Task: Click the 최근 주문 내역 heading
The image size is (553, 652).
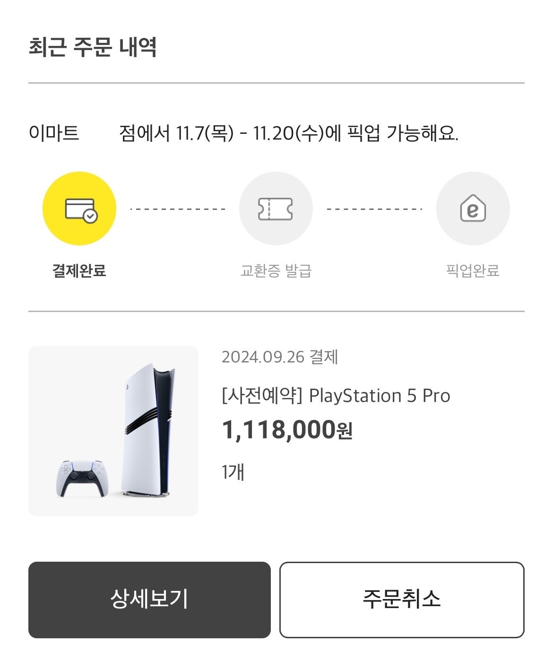Action: pyautogui.click(x=93, y=47)
